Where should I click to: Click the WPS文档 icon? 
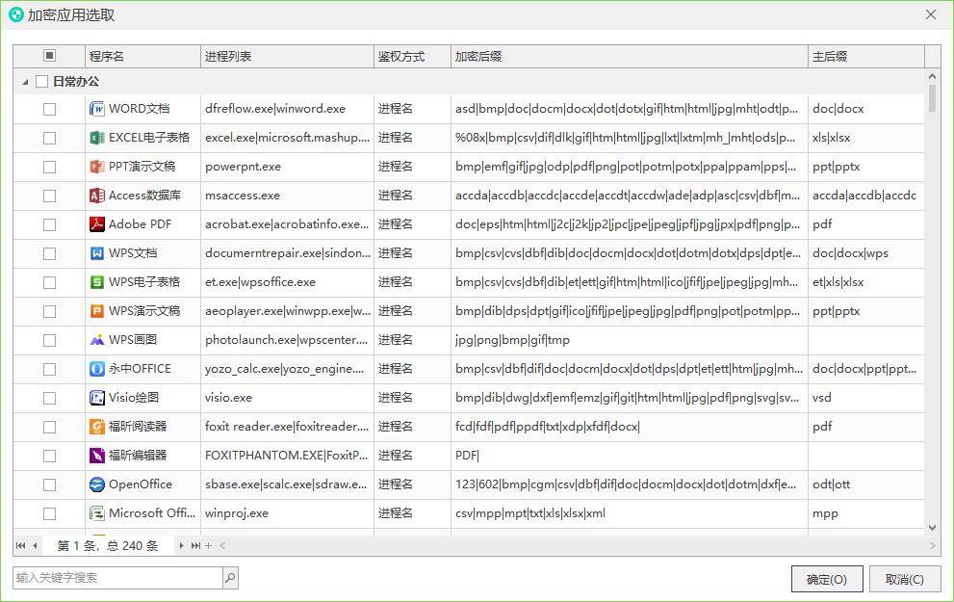point(96,253)
